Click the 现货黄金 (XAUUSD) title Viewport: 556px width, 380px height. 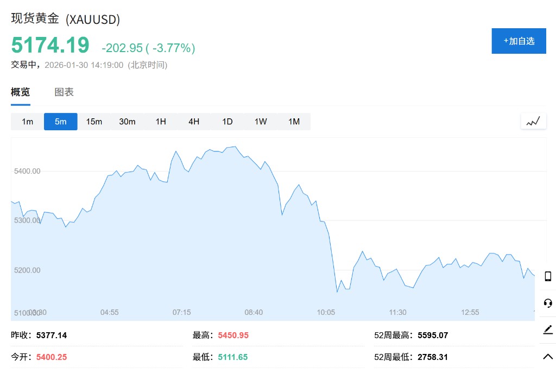point(65,18)
